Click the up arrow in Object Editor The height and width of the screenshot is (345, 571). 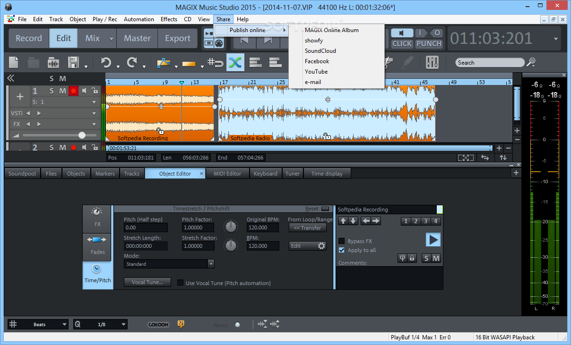343,221
